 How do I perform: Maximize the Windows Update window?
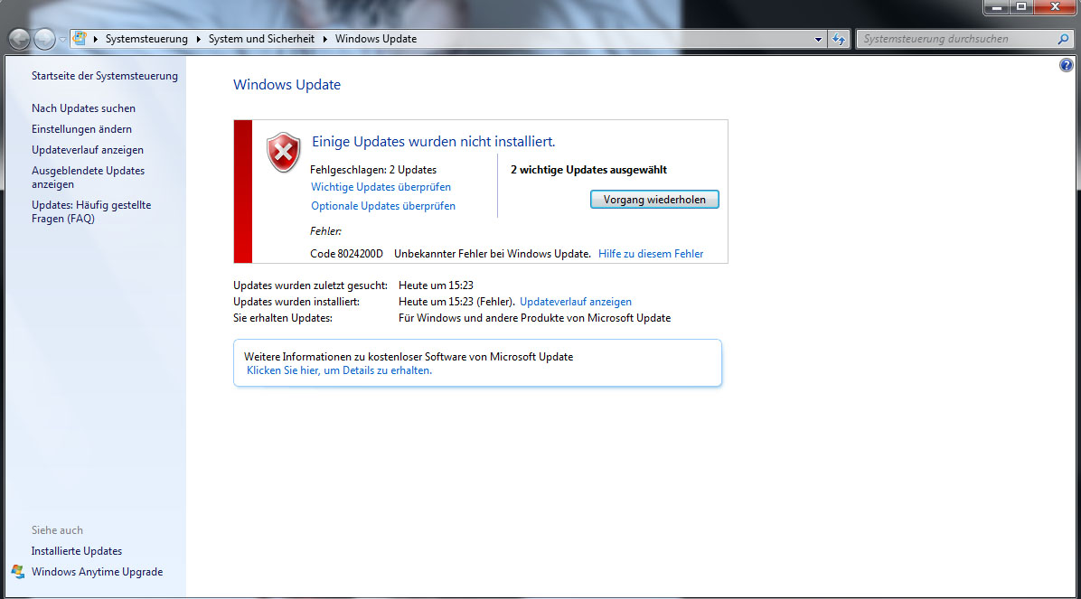pyautogui.click(x=1021, y=7)
